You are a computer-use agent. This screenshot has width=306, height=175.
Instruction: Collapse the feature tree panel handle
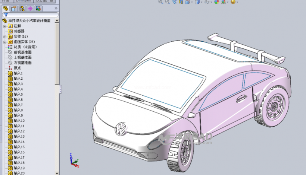[61, 89]
